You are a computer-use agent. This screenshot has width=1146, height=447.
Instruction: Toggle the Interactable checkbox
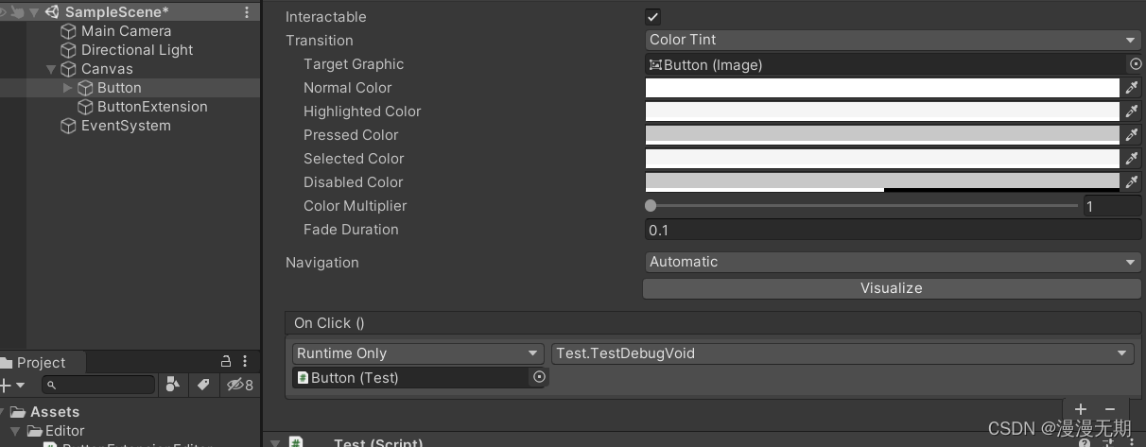[x=652, y=17]
